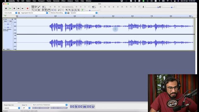Screen dimensions: 199x112
Task: Select the Time Shift tool
Action: [x=36, y=10]
